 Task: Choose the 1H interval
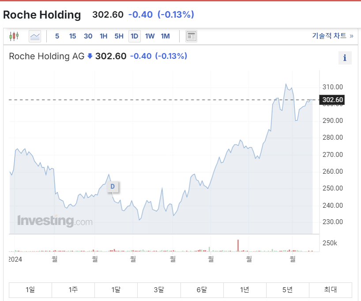point(104,36)
